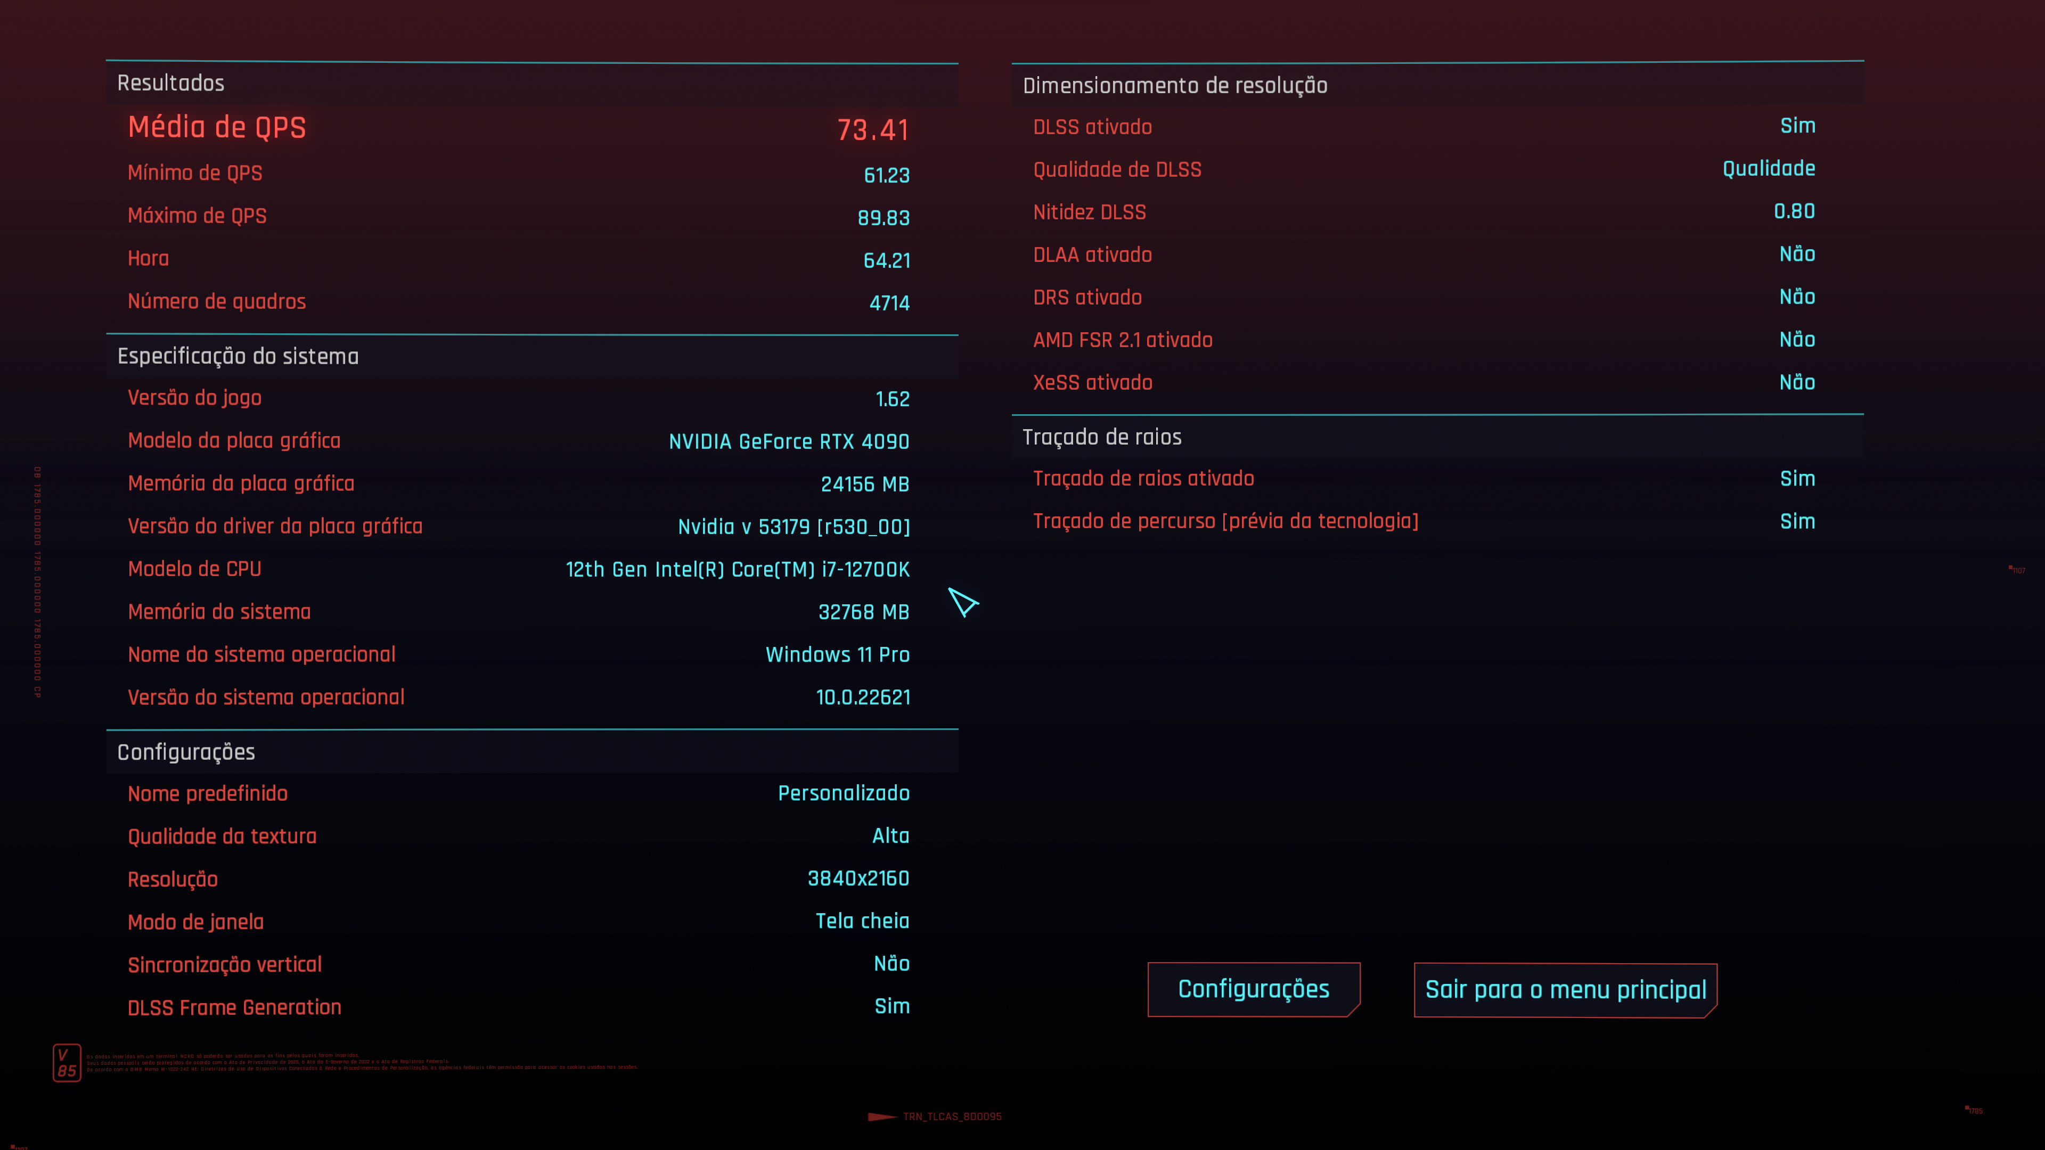The height and width of the screenshot is (1150, 2045).
Task: Click the Resultados section header
Action: pyautogui.click(x=170, y=84)
